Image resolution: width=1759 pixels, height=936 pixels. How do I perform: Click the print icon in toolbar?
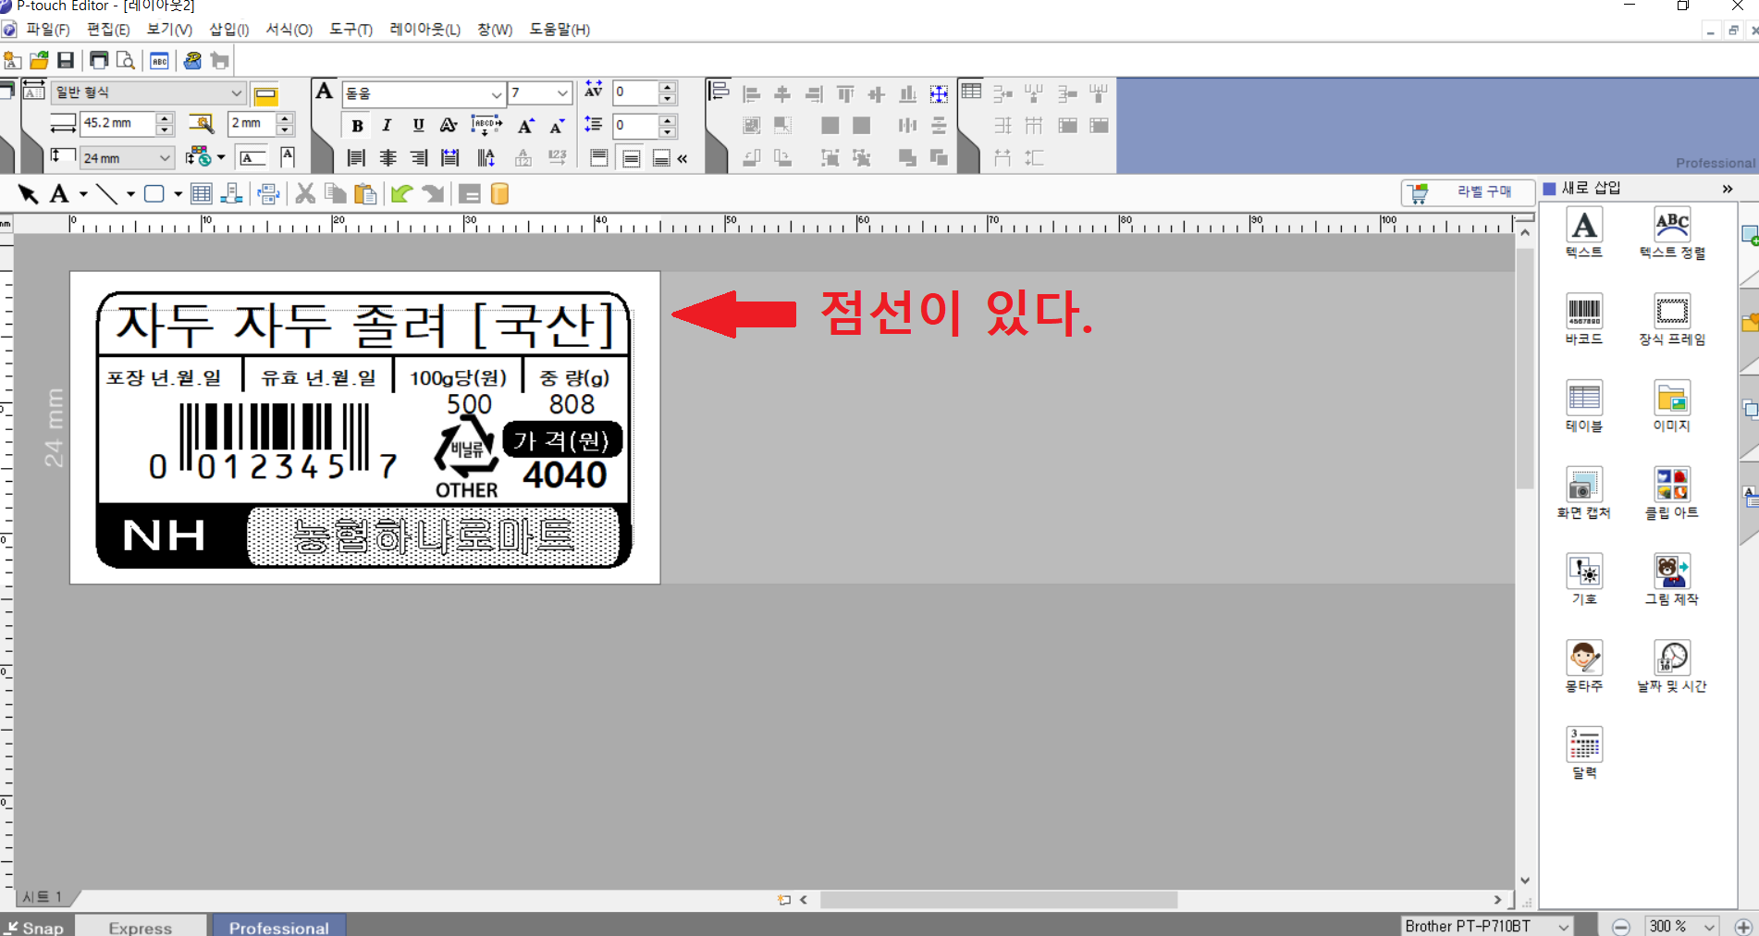click(98, 60)
